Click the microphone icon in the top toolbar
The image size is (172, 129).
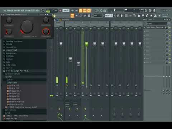point(154,10)
